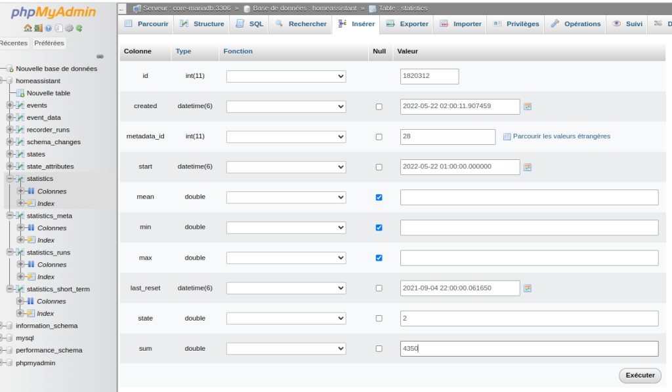
Task: Open the Opérations tab
Action: pyautogui.click(x=576, y=24)
